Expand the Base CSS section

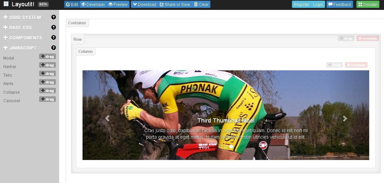18,28
